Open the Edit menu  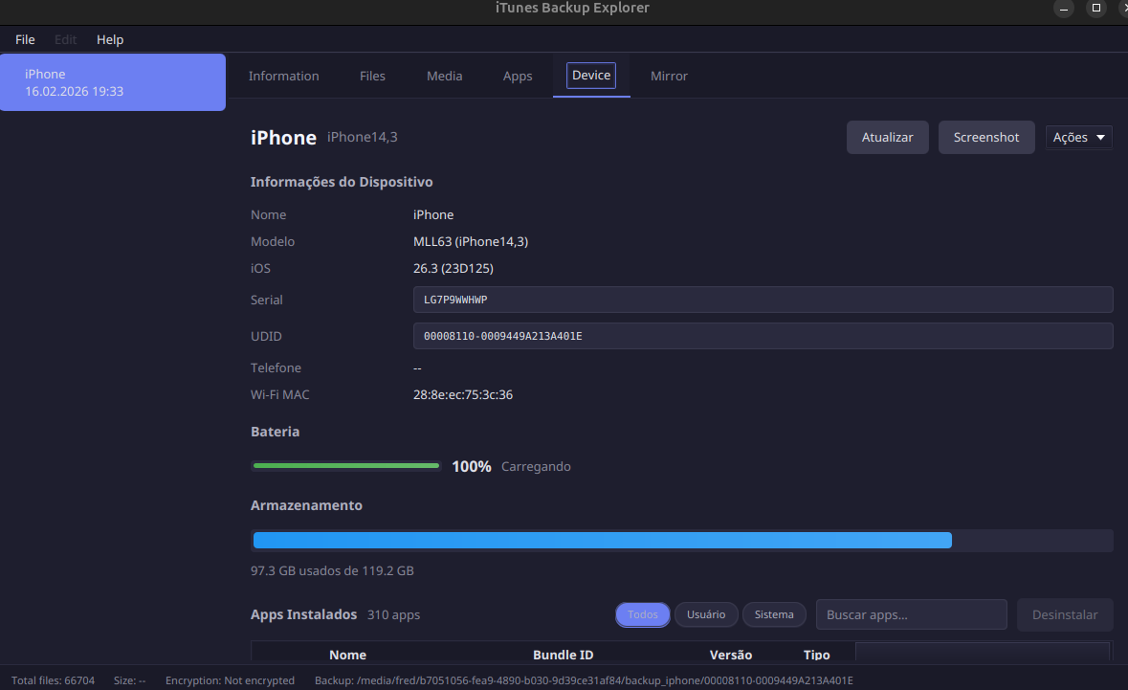[x=65, y=39]
